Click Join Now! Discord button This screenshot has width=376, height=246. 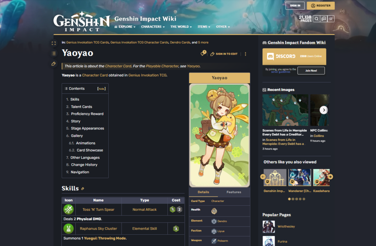point(311,71)
